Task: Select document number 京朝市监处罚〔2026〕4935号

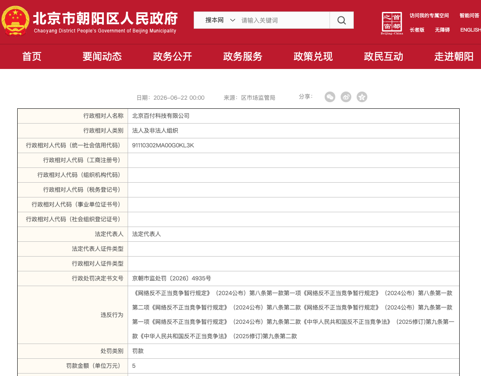Action: (172, 278)
